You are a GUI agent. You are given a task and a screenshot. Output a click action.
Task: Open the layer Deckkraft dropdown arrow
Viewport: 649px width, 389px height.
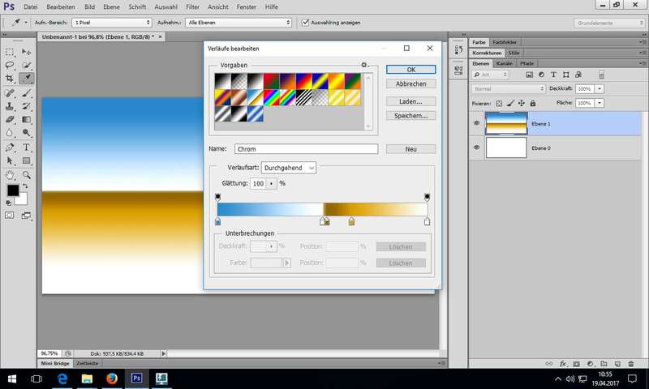600,88
